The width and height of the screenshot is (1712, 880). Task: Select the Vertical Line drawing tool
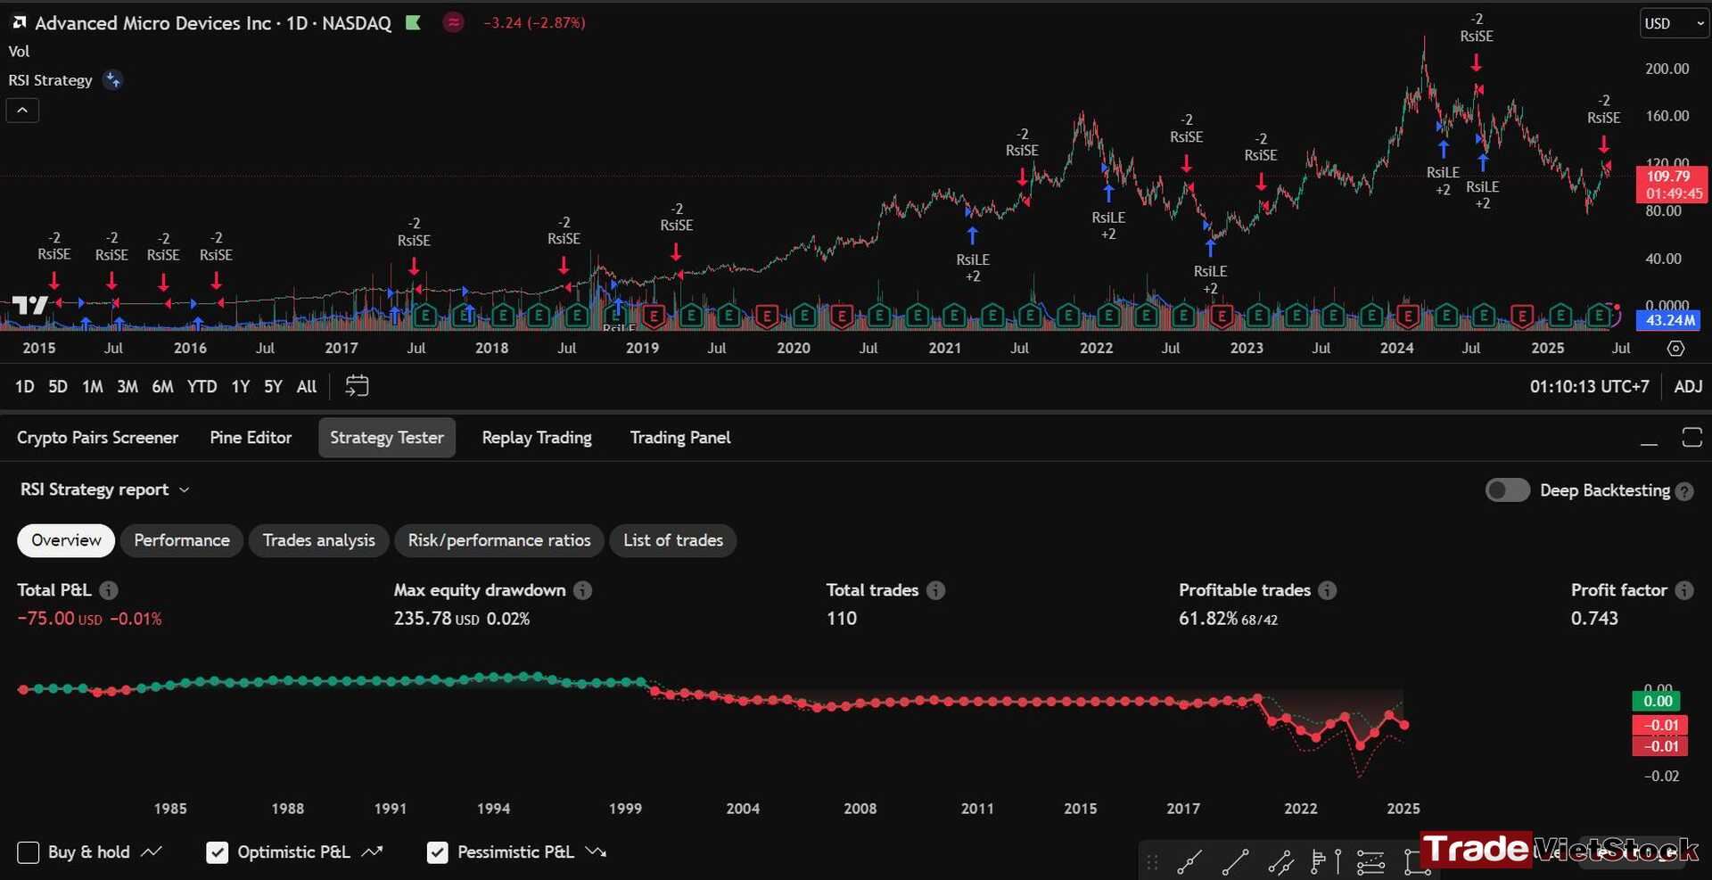1337,862
